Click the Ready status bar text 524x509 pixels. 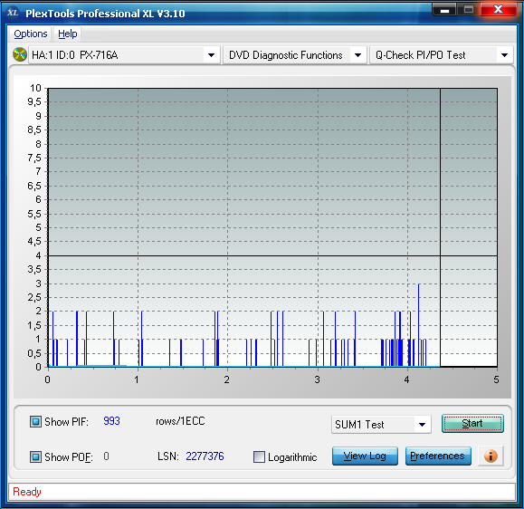[27, 492]
